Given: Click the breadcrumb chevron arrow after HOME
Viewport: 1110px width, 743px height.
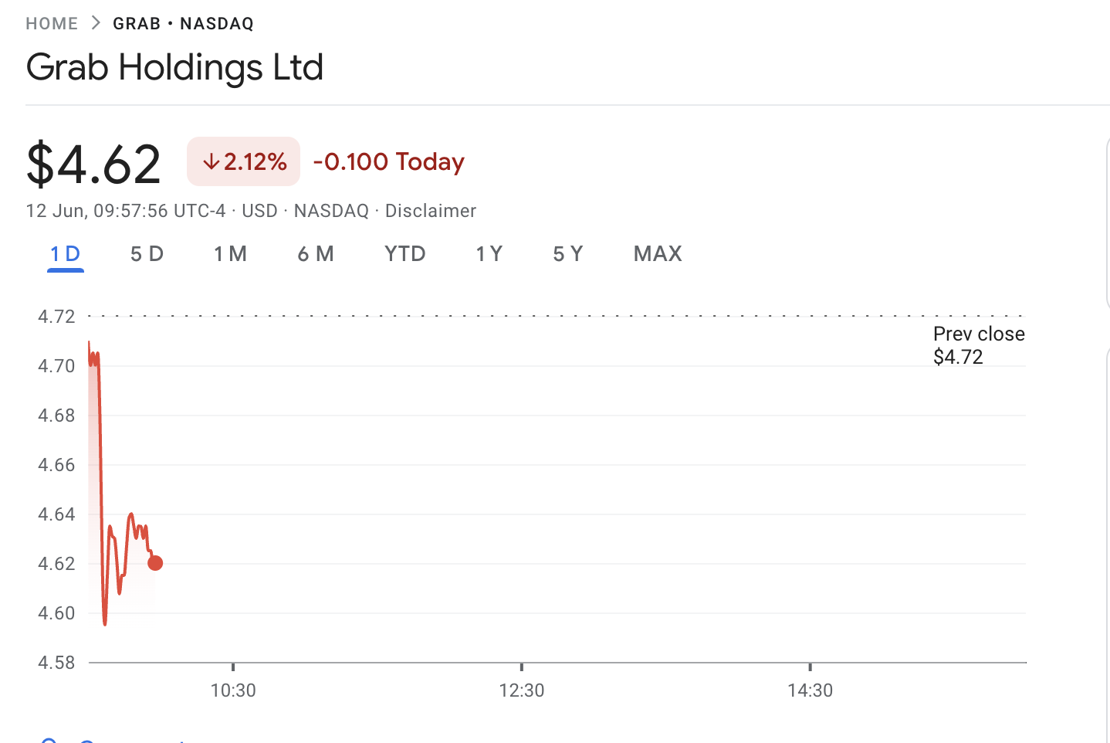Looking at the screenshot, I should (x=96, y=22).
